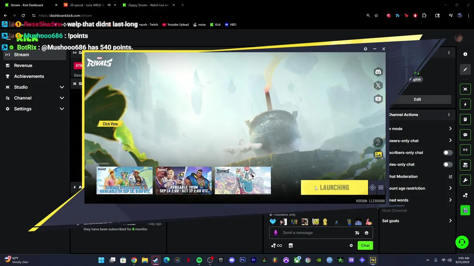Click the green clapperboard icon in right rail
This screenshot has height=266, width=474.
(465, 210)
